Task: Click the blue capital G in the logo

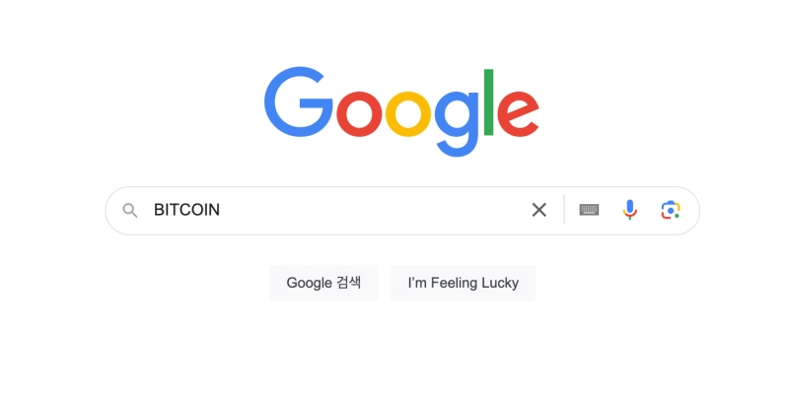Action: point(299,102)
